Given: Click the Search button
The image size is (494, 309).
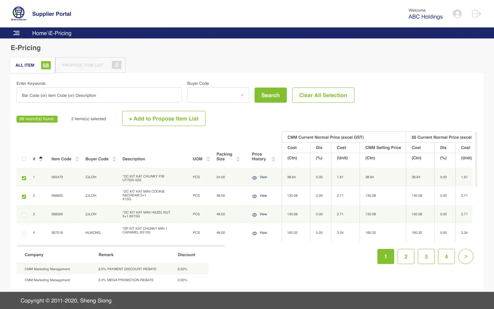Looking at the screenshot, I should pos(270,95).
